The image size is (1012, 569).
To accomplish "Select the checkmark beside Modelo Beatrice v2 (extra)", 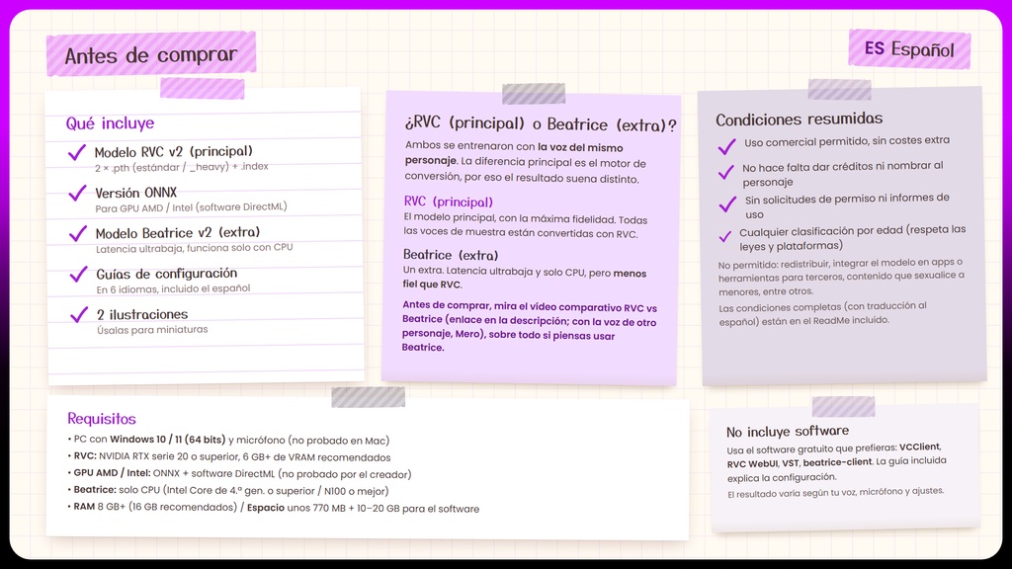I will tap(78, 233).
